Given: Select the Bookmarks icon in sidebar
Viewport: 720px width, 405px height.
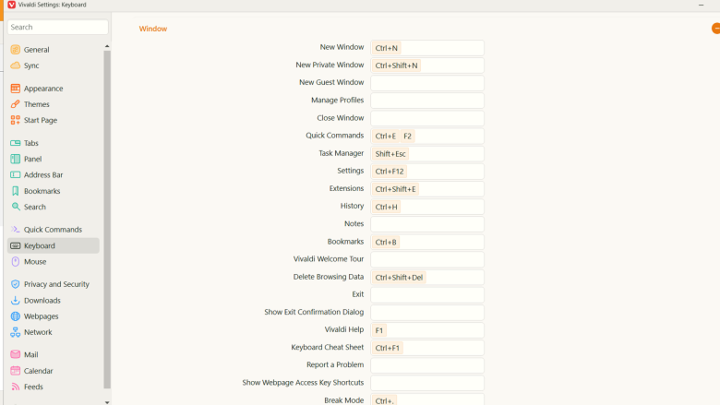Looking at the screenshot, I should tap(16, 191).
